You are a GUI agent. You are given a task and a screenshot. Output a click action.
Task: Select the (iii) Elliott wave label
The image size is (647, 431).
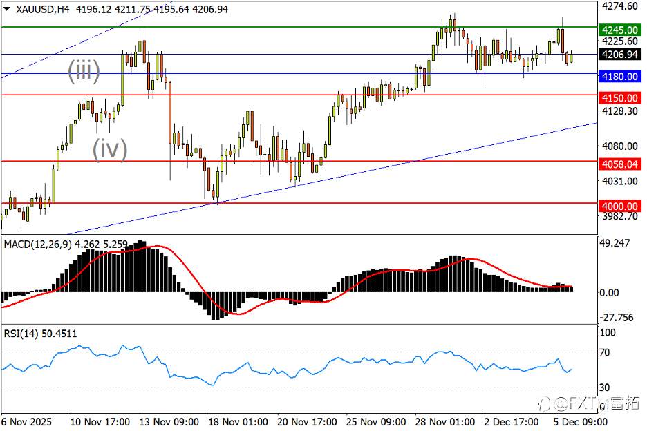84,71
